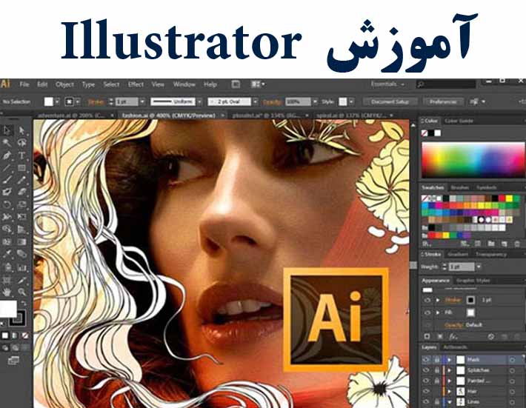Select the Zoom tool
The width and height of the screenshot is (526, 408).
(x=21, y=292)
